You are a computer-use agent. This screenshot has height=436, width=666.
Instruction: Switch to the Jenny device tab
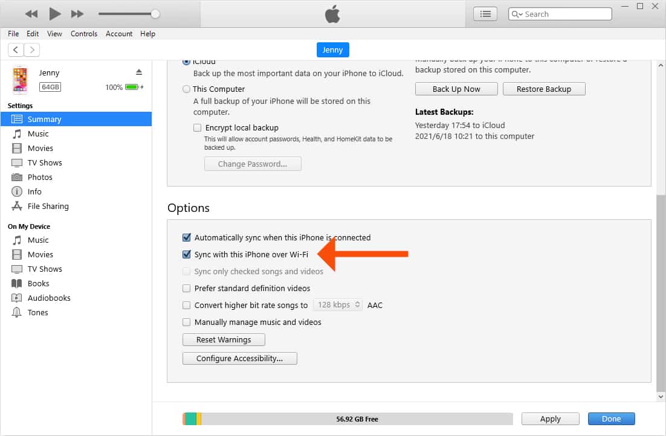pos(332,50)
